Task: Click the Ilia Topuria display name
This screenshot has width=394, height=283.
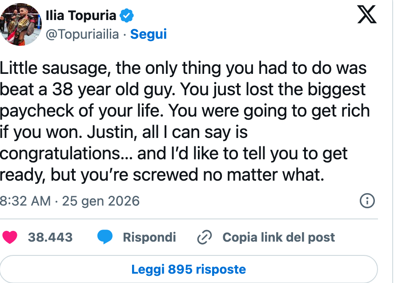Action: coord(80,16)
